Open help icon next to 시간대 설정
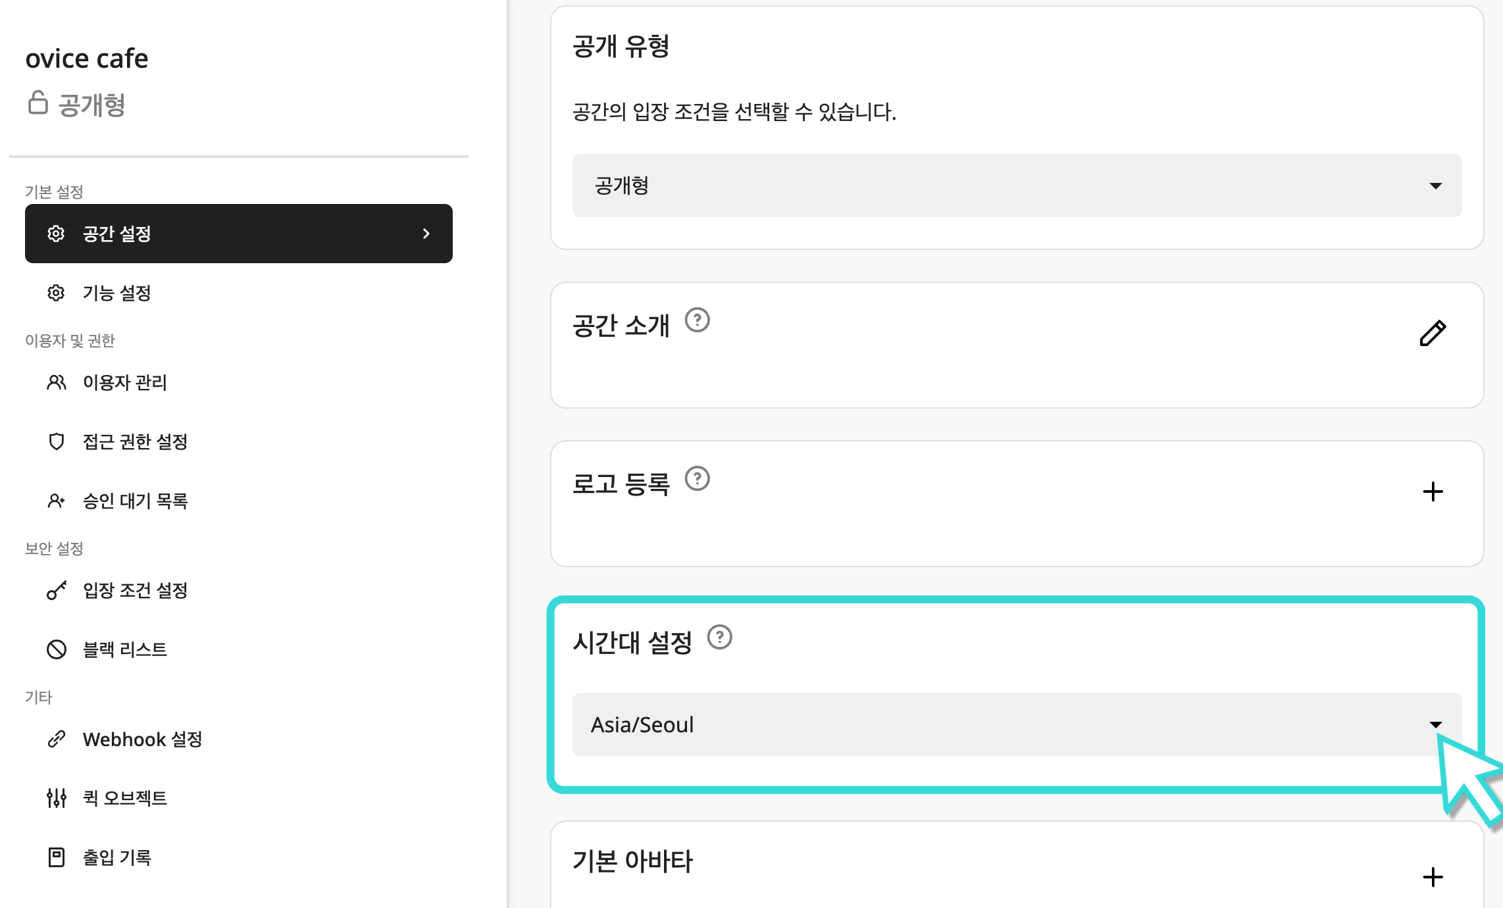This screenshot has height=908, width=1503. coord(720,638)
